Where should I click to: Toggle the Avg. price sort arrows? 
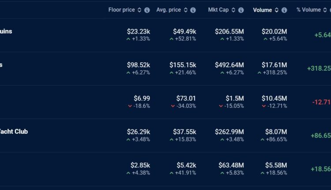[x=185, y=10]
